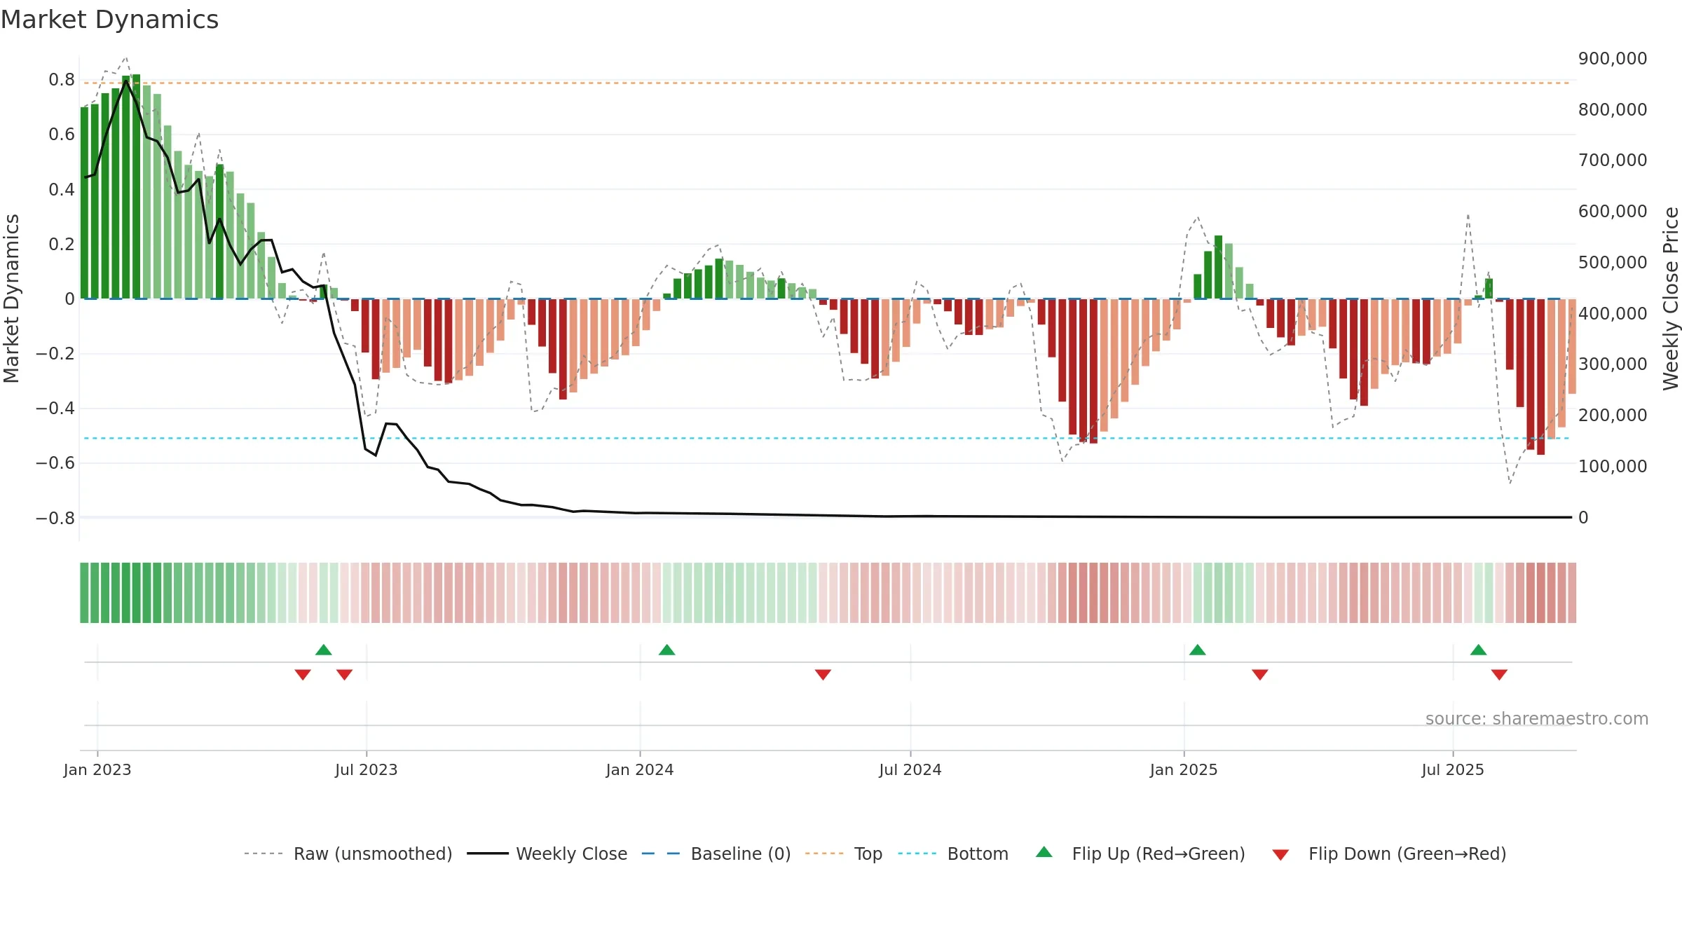Screen dimensions: 1682x946
Task: Click the 0.4 left axis tick label
Action: coord(62,189)
